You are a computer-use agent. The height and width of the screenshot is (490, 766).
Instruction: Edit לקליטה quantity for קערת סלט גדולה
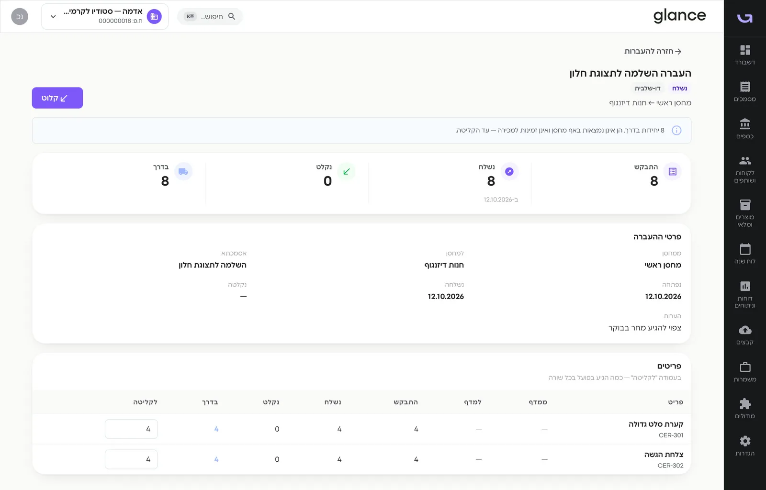click(131, 429)
